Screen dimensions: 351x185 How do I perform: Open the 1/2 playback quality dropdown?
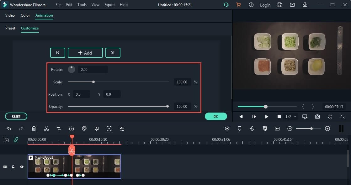tap(290, 117)
